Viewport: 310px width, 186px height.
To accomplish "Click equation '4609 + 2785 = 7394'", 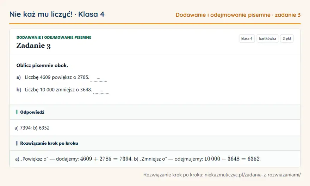I will pyautogui.click(x=106, y=159).
